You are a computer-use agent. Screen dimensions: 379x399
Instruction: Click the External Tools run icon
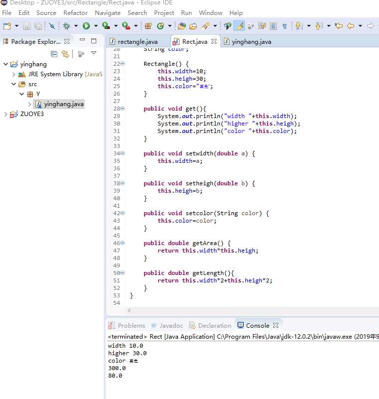point(126,26)
